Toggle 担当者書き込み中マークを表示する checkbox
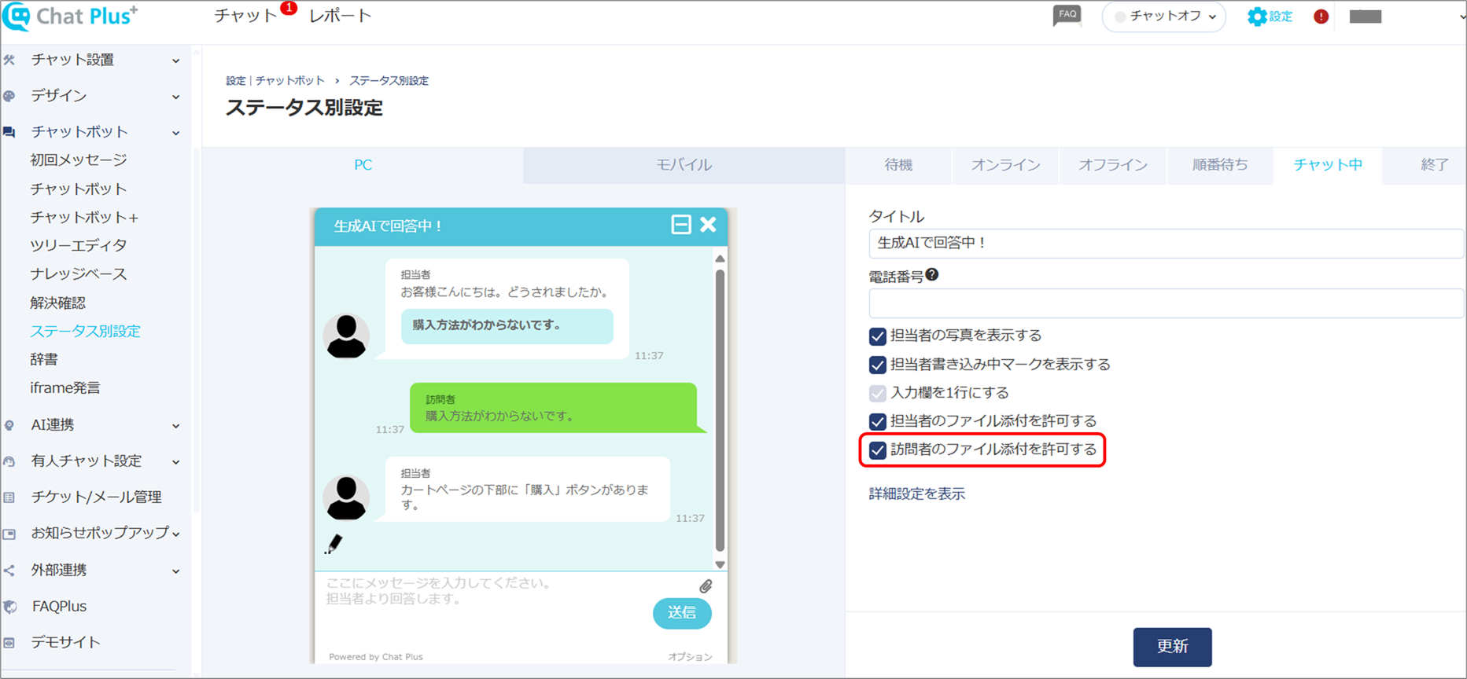1467x679 pixels. point(878,365)
